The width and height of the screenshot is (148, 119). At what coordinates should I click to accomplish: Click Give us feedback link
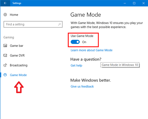point(82,87)
